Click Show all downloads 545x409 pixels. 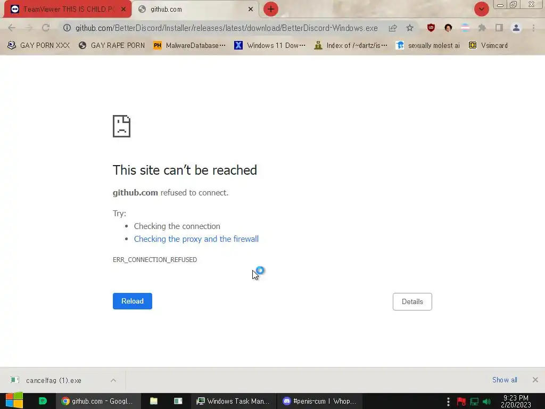coord(505,380)
